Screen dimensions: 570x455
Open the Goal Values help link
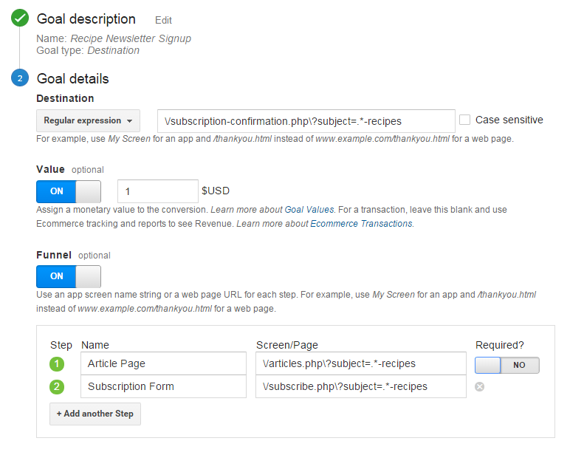point(309,210)
